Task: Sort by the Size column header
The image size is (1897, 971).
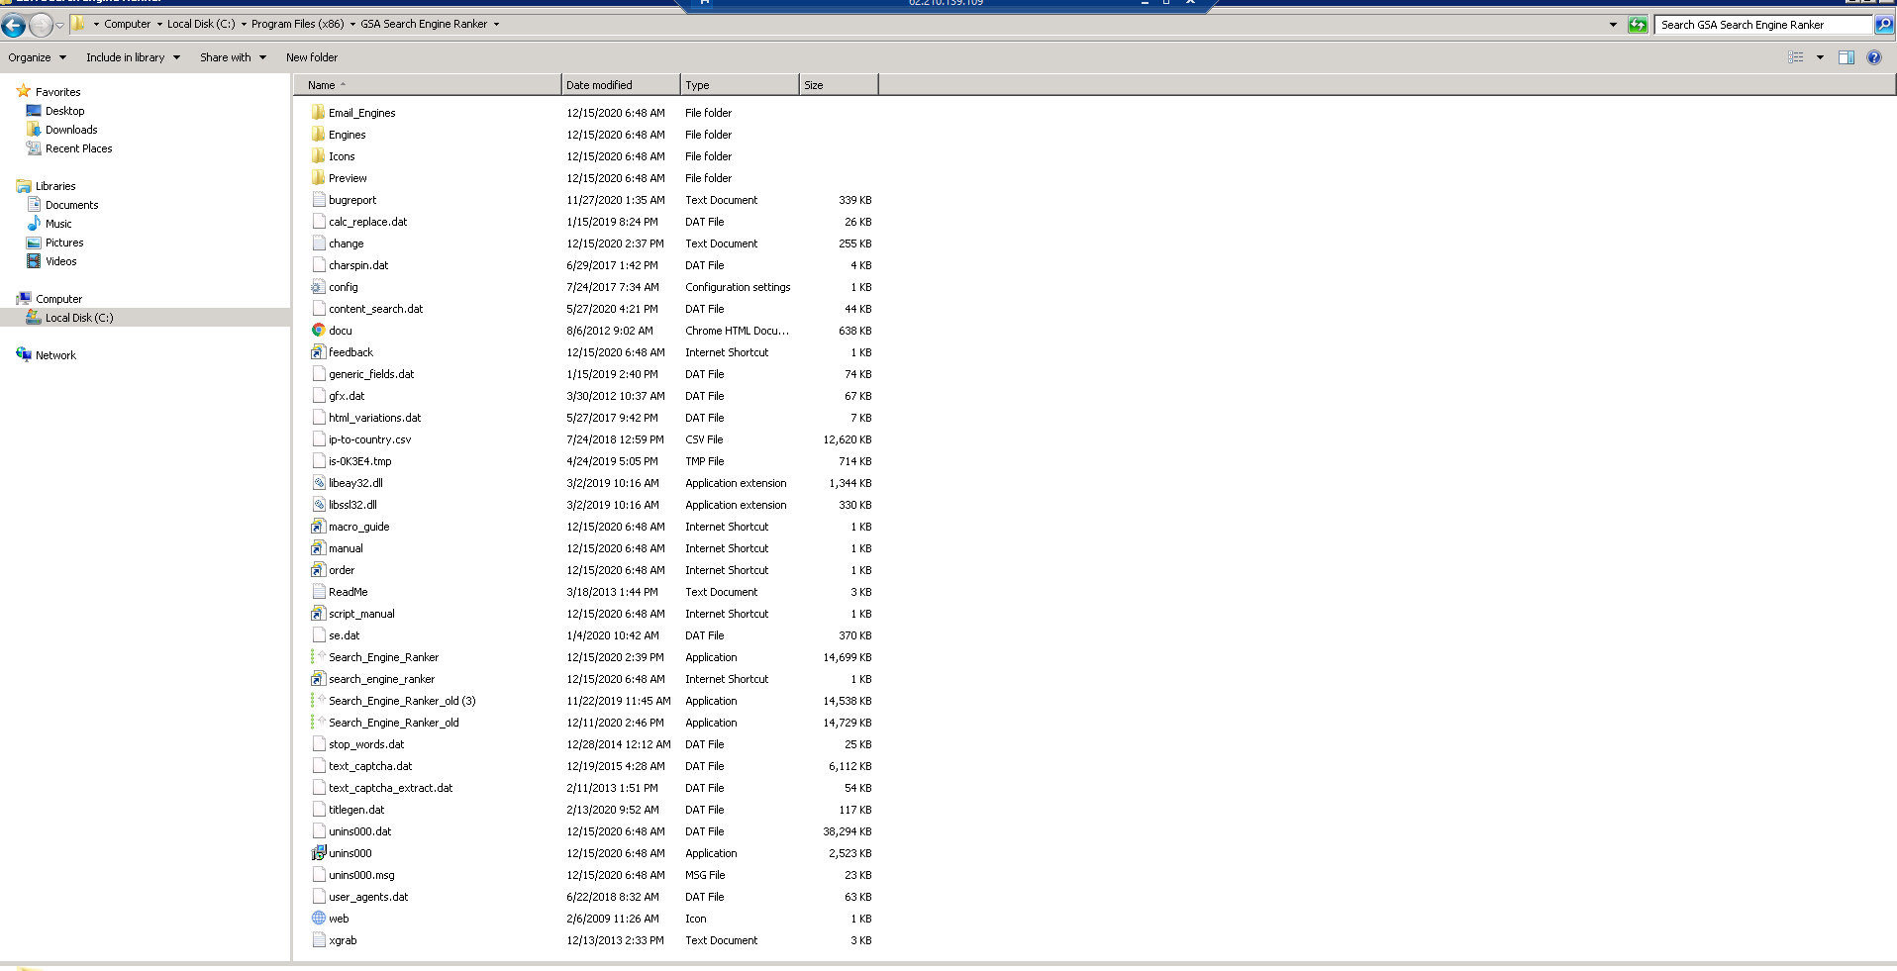Action: click(x=839, y=85)
